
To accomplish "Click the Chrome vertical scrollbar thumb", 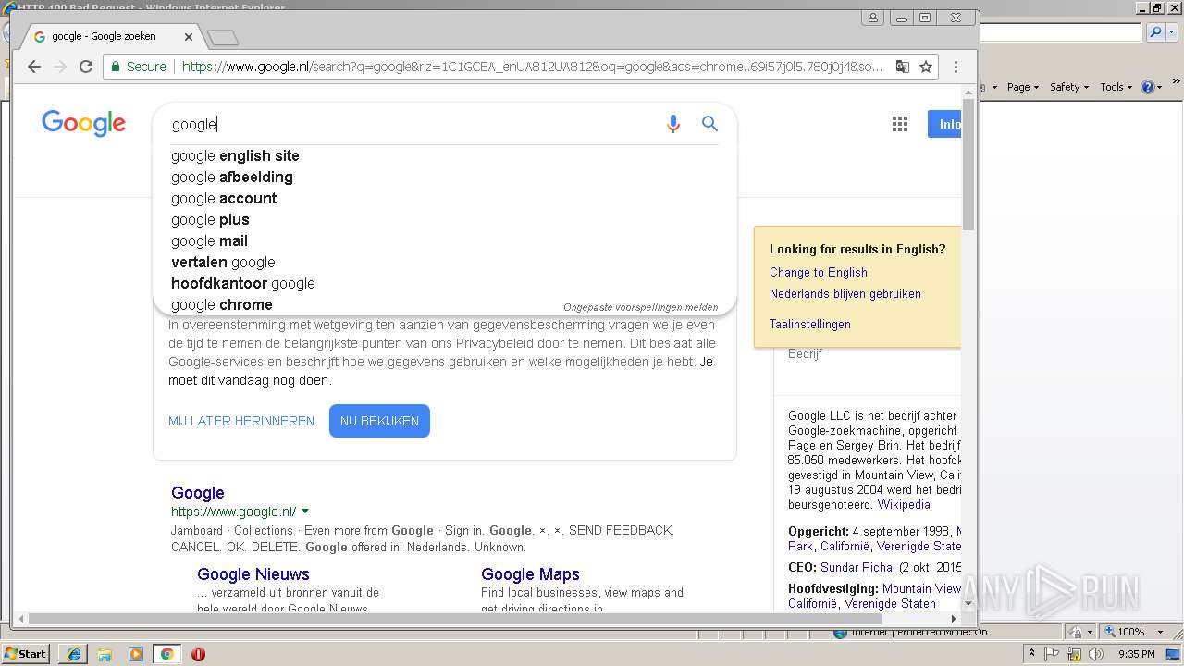I will [968, 166].
